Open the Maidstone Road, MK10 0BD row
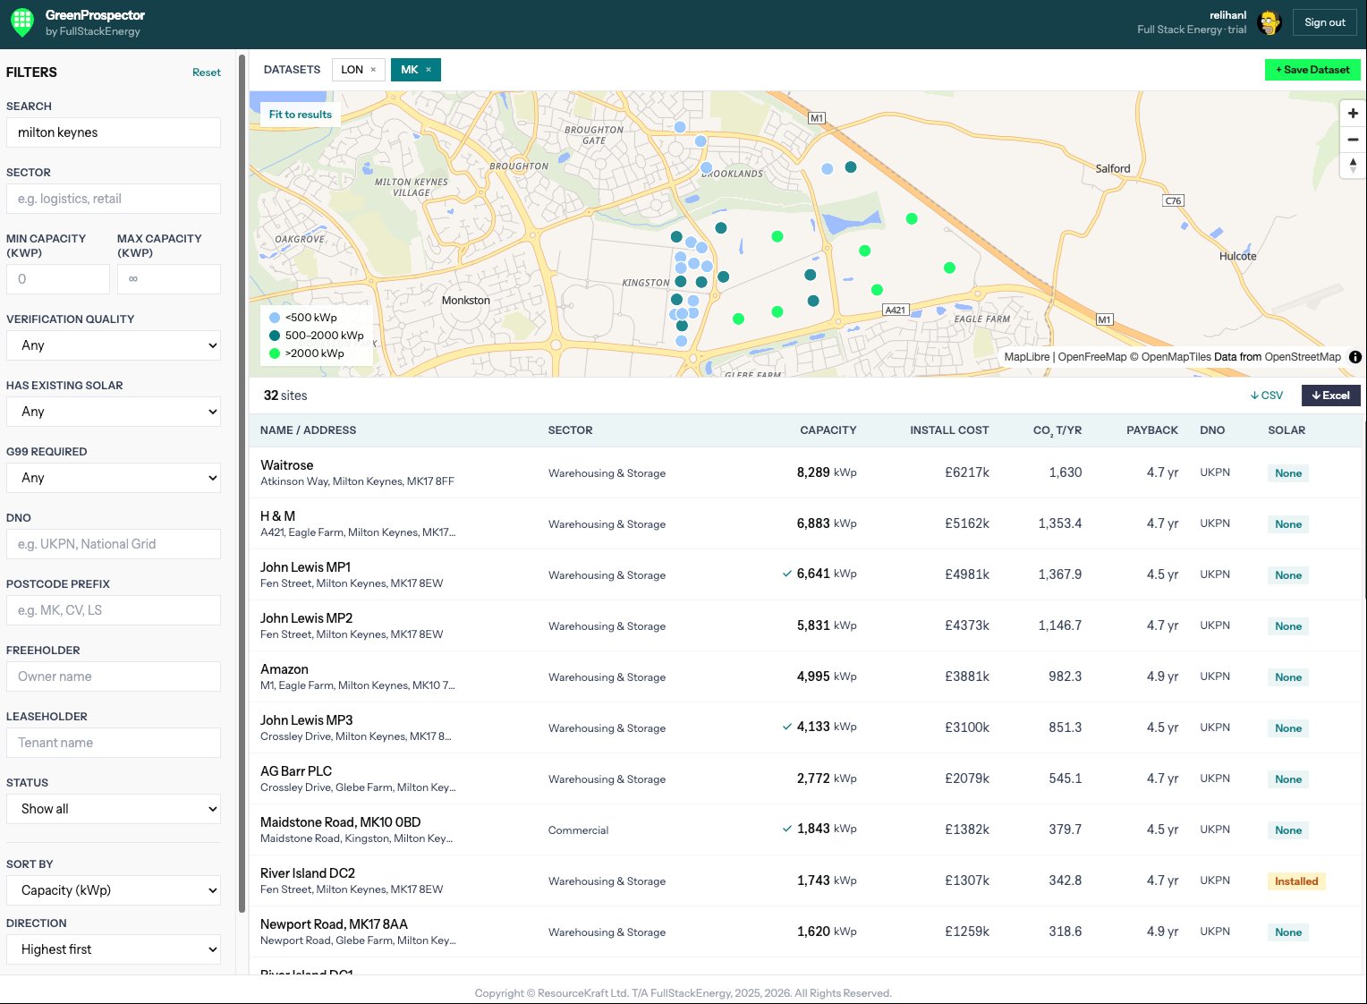Screen dimensions: 1367x1004 (x=805, y=830)
